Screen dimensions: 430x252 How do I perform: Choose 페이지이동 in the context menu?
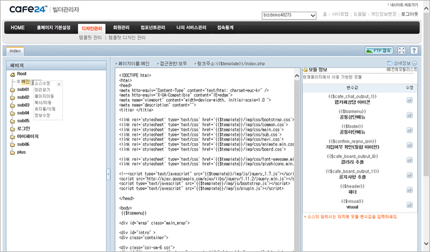44,96
